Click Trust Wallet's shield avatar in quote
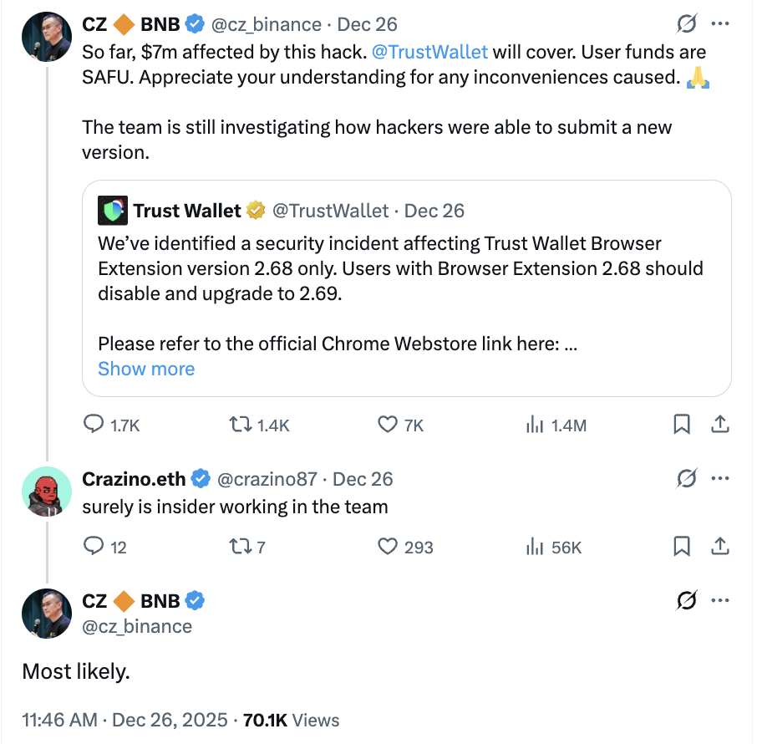 tap(113, 211)
